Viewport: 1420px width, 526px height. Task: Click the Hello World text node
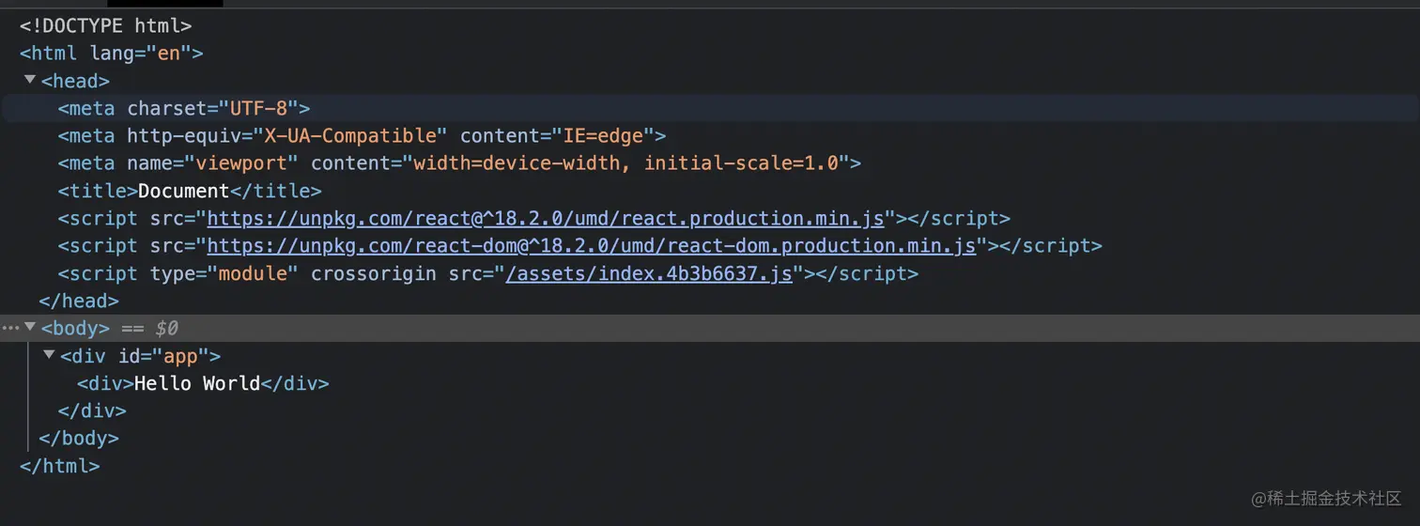pos(197,383)
